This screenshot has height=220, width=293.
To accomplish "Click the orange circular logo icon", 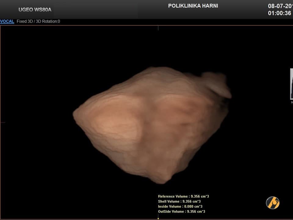I will pos(273,203).
